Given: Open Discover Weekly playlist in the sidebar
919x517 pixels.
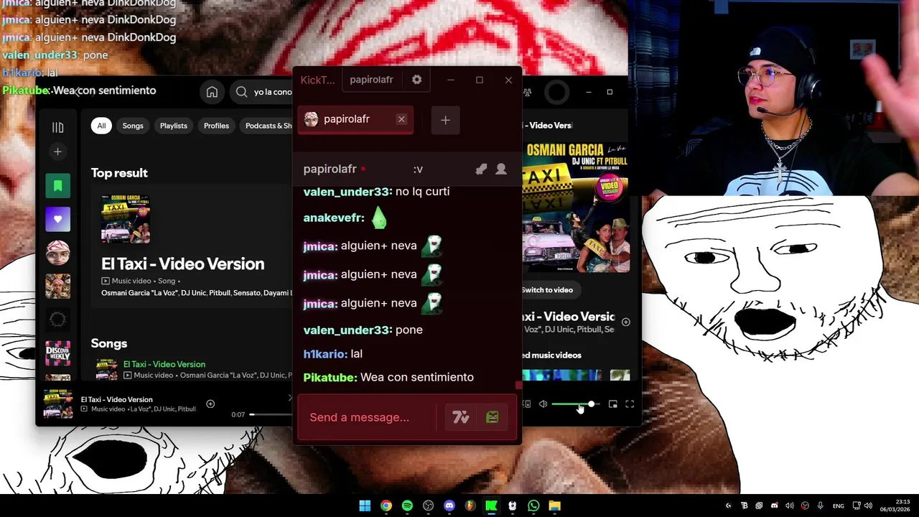Looking at the screenshot, I should (x=58, y=353).
